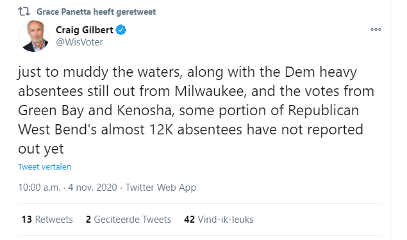Click Tweet vertalen to translate tweet
The width and height of the screenshot is (407, 240).
point(44,166)
